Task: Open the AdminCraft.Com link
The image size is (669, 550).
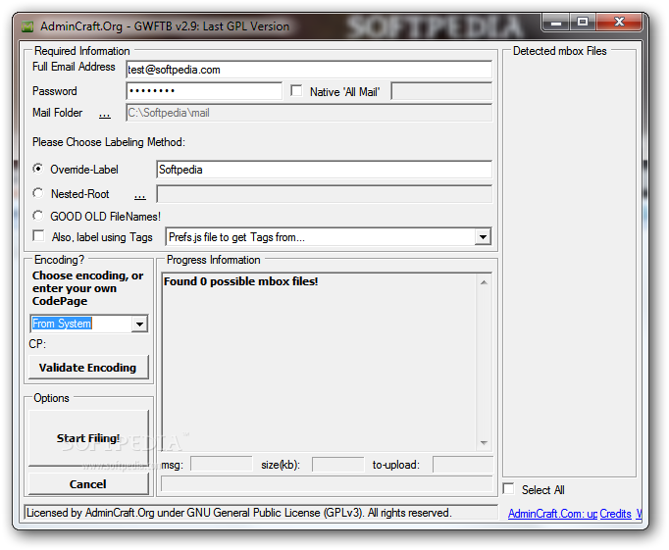Action: pyautogui.click(x=552, y=514)
